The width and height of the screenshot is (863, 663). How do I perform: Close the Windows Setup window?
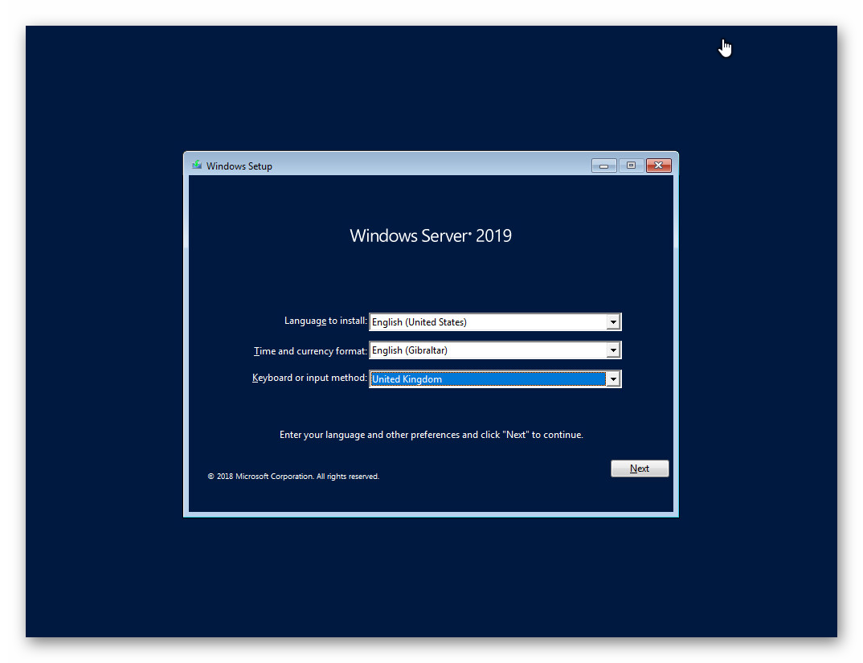click(658, 166)
